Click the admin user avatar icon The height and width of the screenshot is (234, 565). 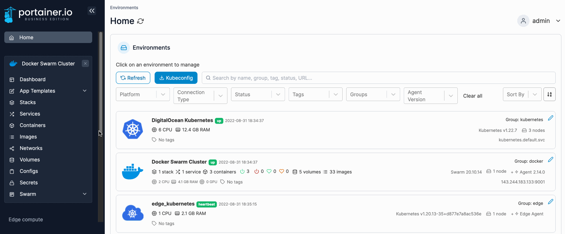pyautogui.click(x=523, y=21)
